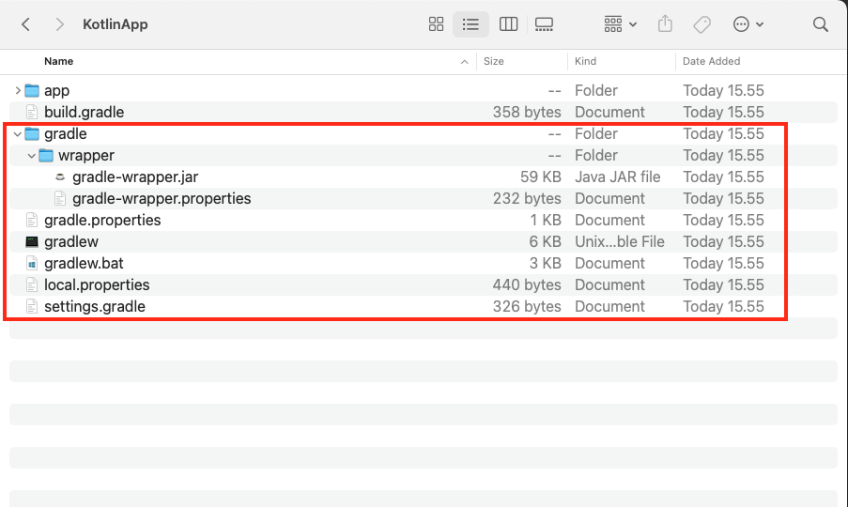
Task: Go forward with the right chevron
Action: 59,24
